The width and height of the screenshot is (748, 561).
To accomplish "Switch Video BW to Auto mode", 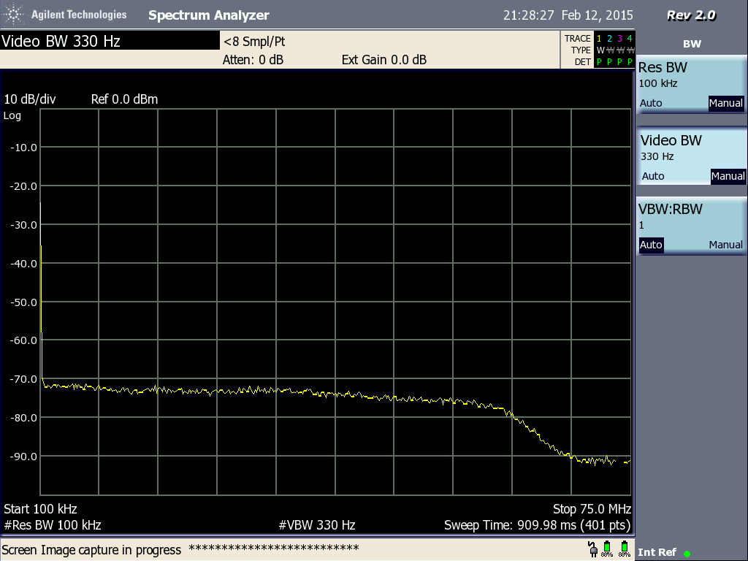I will coord(653,176).
